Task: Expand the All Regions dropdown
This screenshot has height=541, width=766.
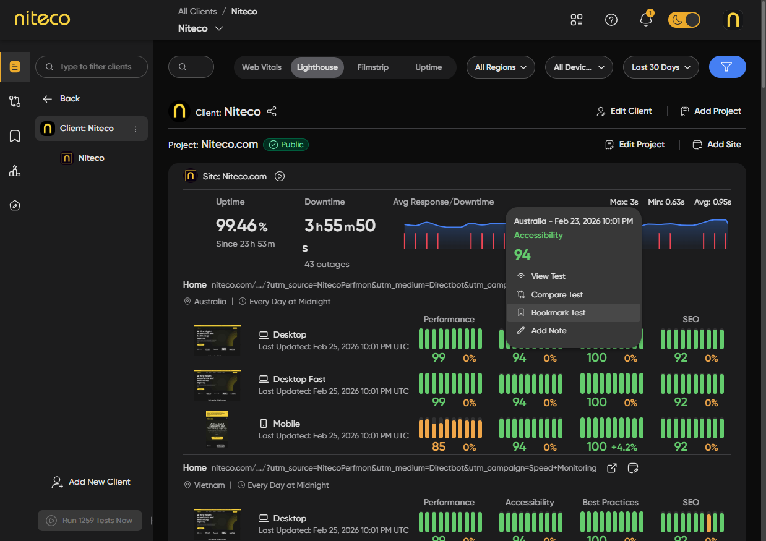Action: (500, 67)
